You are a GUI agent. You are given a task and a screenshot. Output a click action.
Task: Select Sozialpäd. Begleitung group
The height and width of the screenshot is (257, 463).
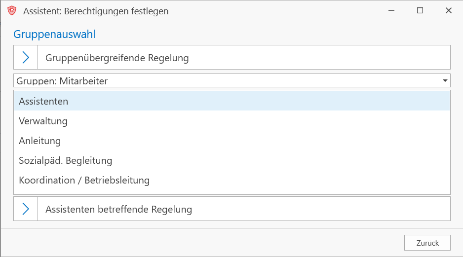(x=66, y=160)
